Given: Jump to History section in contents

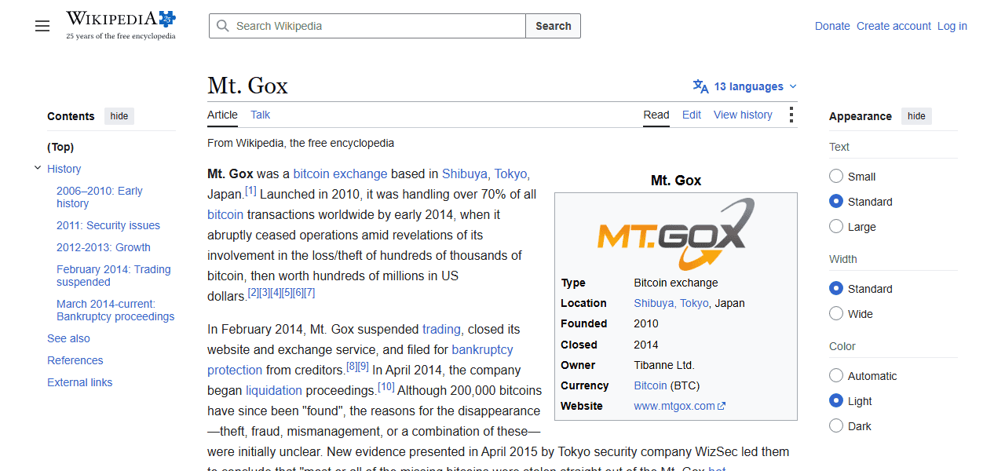Looking at the screenshot, I should coord(64,169).
